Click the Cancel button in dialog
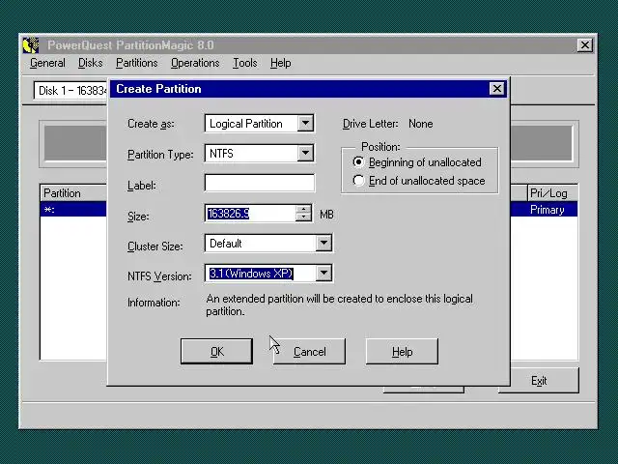 pyautogui.click(x=309, y=351)
